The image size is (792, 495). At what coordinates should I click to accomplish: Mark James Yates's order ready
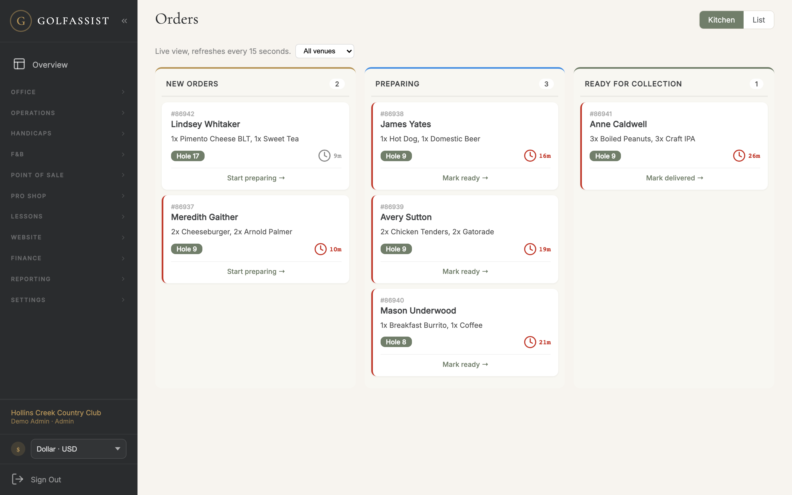(x=465, y=178)
